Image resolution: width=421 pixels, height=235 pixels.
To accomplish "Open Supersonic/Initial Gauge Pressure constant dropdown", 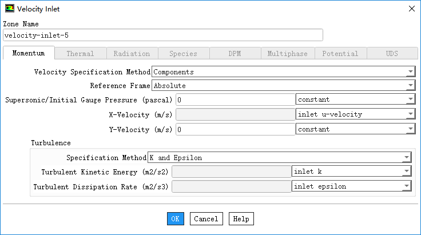I will pyautogui.click(x=355, y=99).
